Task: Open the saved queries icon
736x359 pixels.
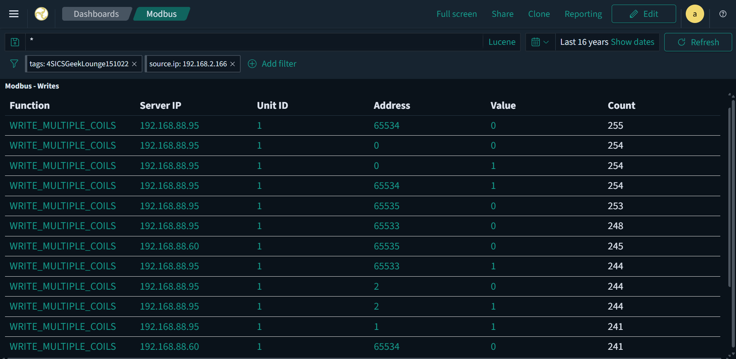Action: pos(15,42)
